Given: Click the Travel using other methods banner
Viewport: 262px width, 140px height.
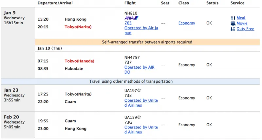Looking at the screenshot, I should (131, 81).
